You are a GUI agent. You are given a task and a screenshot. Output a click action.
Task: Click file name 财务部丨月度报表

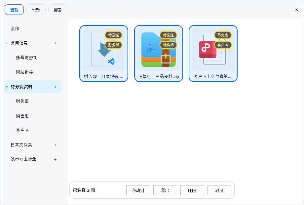(x=103, y=76)
